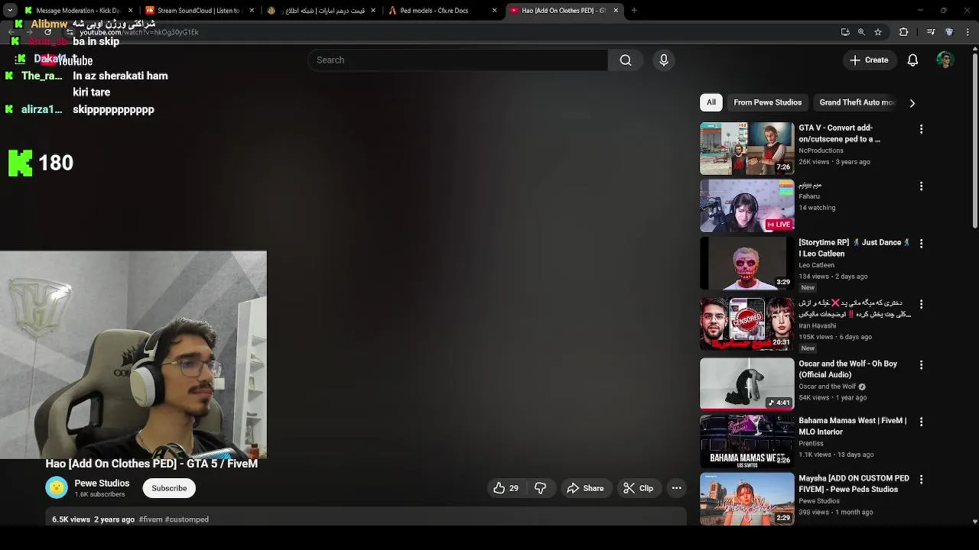Open GTA V Convert add-on ped thumbnail

[747, 149]
